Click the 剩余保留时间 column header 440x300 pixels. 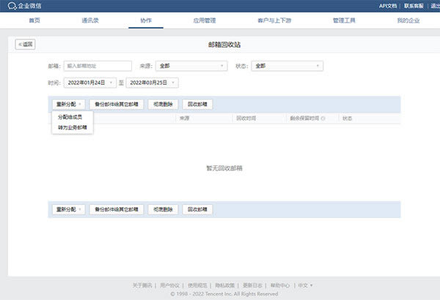(304, 119)
